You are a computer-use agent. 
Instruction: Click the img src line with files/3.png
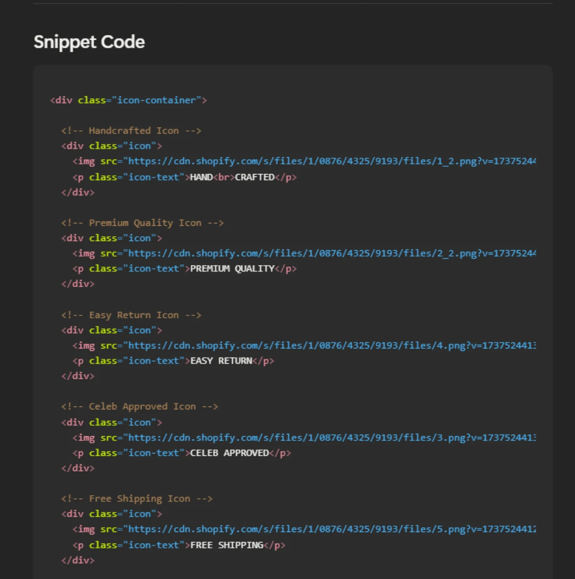pos(304,438)
